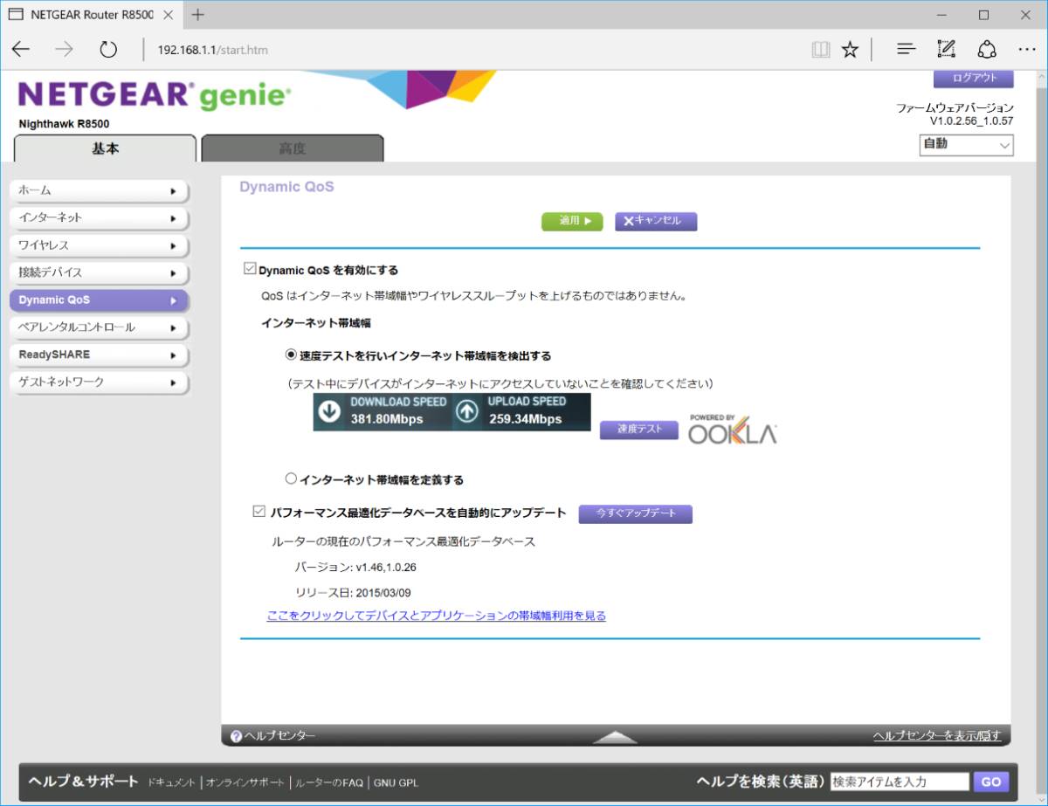
Task: Open the Edge Hub icon
Action: [906, 50]
